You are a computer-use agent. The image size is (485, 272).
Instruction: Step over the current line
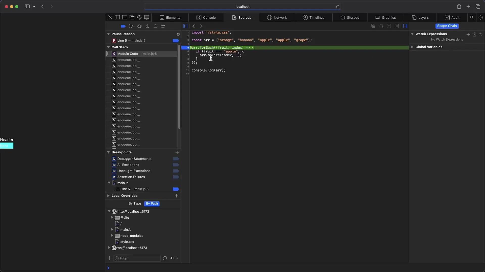tap(139, 26)
